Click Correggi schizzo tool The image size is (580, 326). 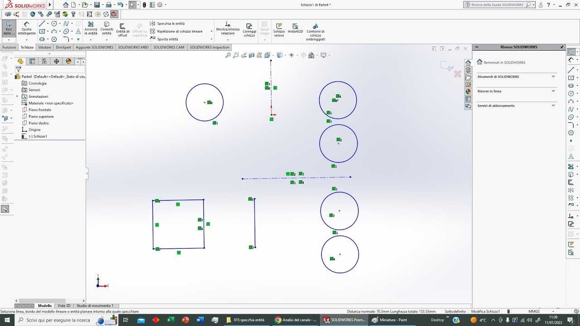pyautogui.click(x=249, y=29)
